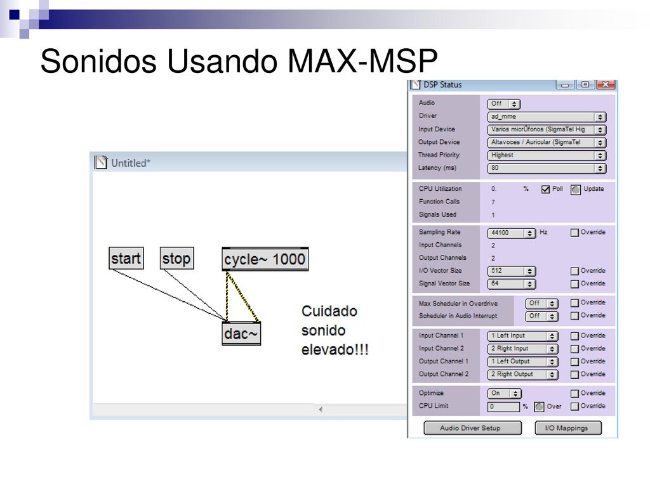Click the Over indicator button

click(539, 406)
